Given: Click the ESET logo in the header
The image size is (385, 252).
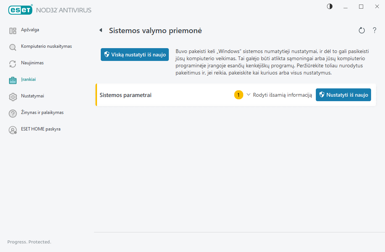Looking at the screenshot, I should 20,10.
